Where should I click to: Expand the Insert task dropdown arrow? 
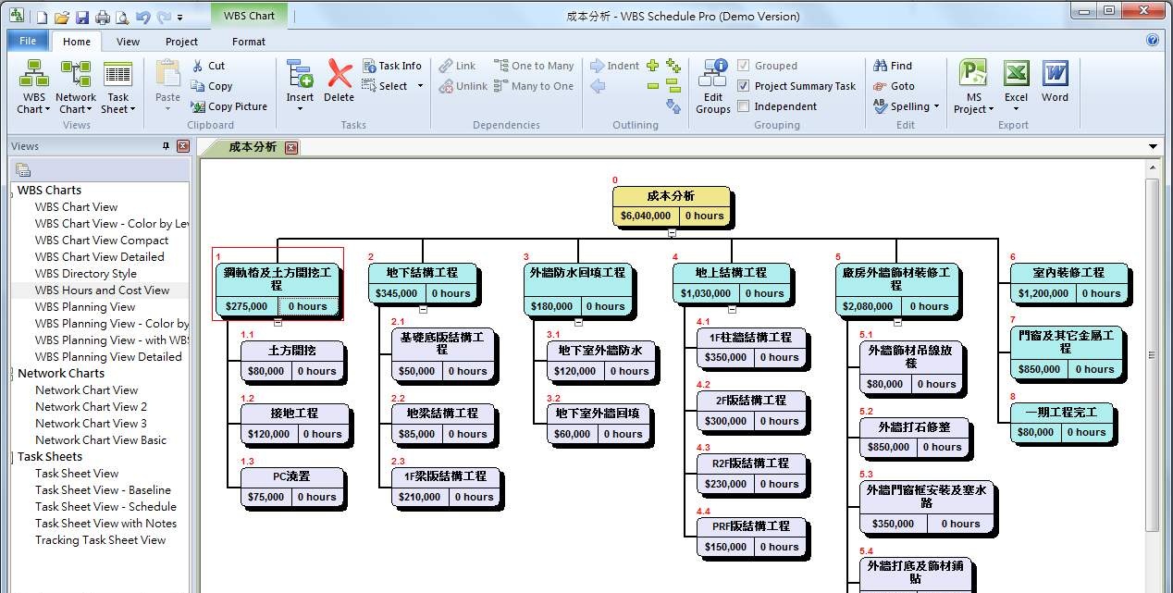(x=300, y=109)
